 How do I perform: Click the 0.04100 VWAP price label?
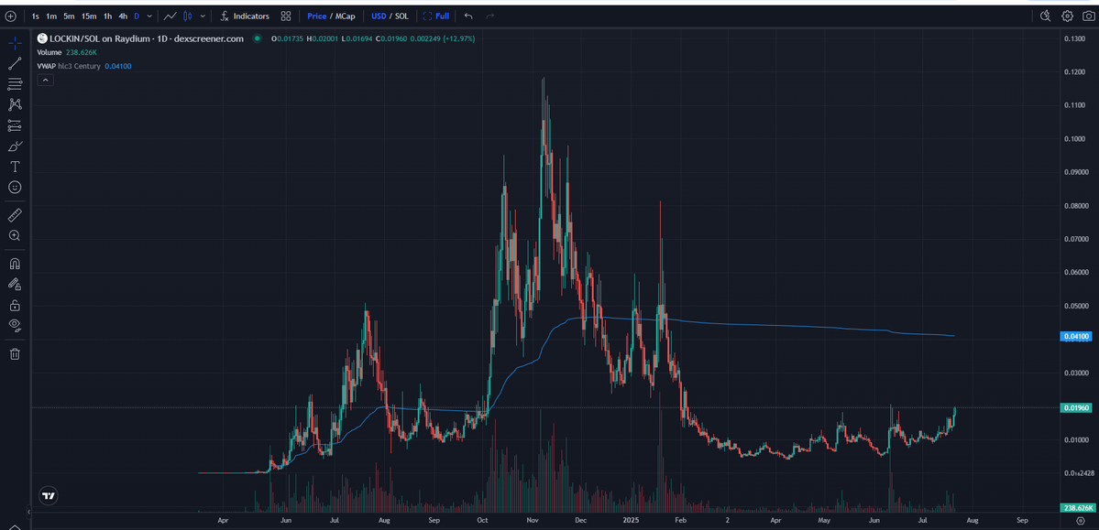[1075, 337]
